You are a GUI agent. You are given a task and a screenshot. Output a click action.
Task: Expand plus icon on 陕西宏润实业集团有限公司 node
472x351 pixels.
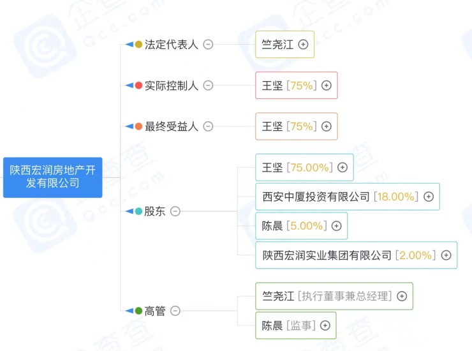tap(446, 255)
